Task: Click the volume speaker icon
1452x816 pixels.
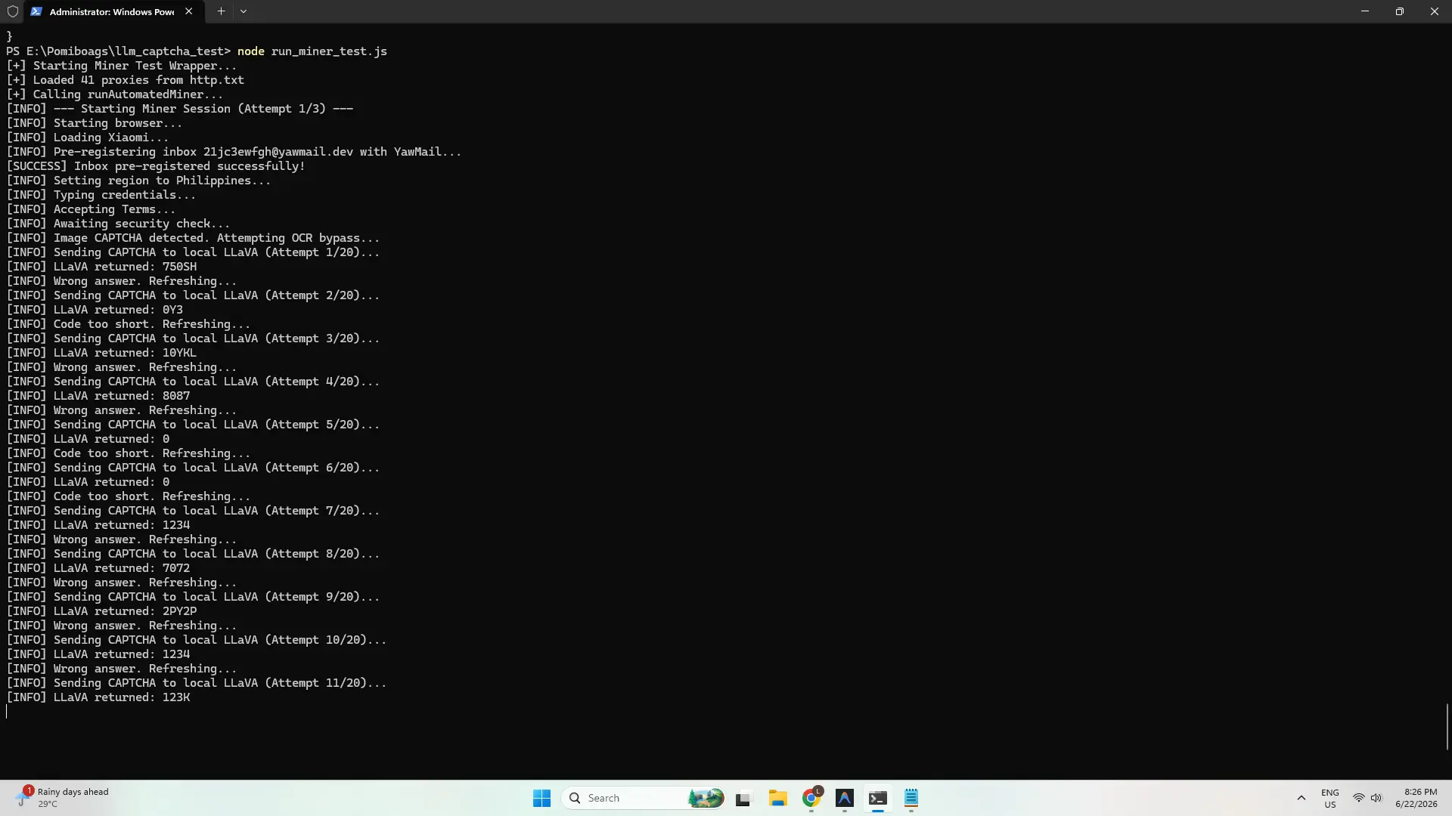Action: [1376, 798]
